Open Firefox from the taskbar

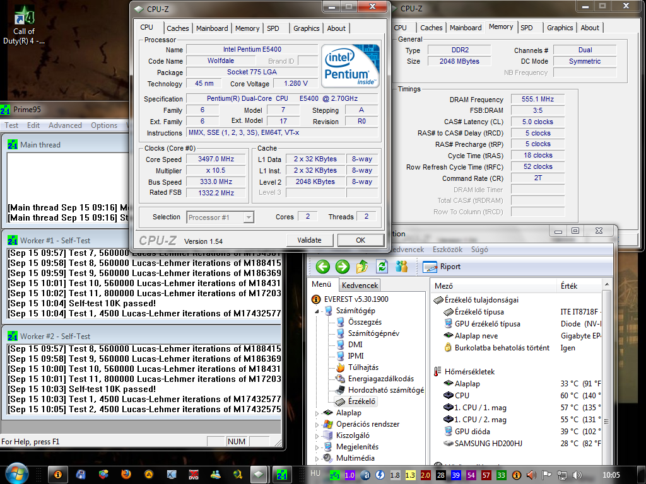[126, 475]
